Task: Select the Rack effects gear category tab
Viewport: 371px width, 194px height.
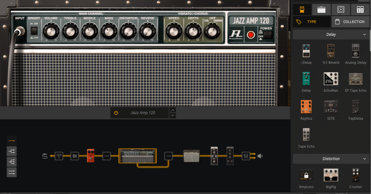Action: coord(360,10)
